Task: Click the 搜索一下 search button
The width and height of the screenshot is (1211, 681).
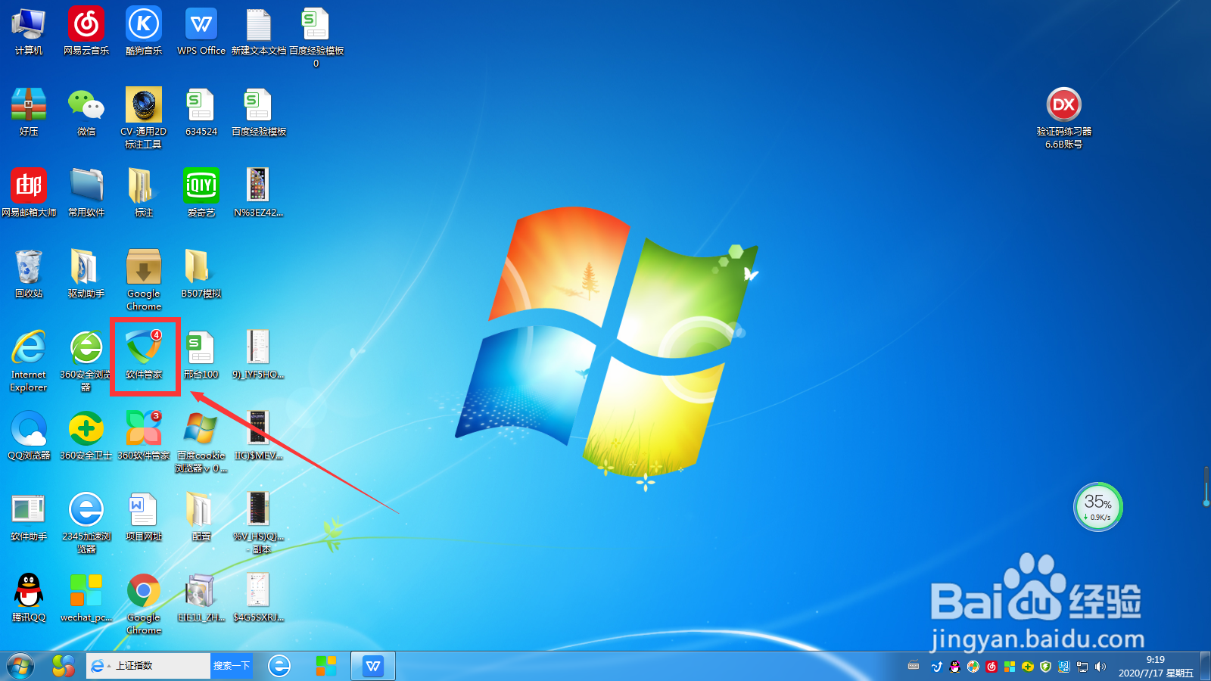Action: pos(231,666)
